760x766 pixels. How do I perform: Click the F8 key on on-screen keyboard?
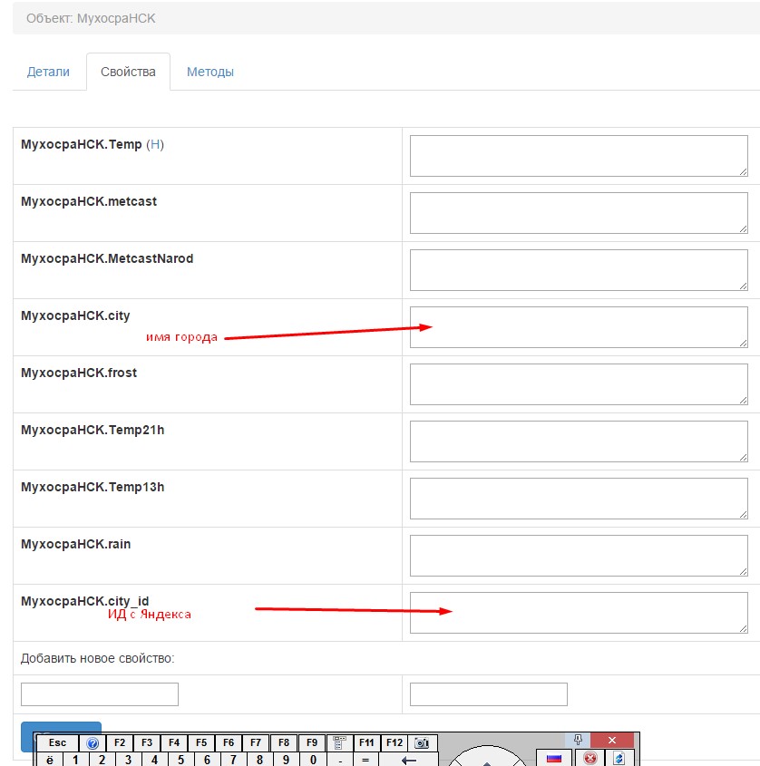pyautogui.click(x=284, y=743)
